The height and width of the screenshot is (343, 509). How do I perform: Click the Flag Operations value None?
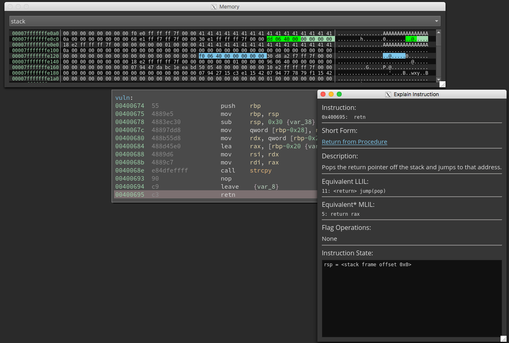click(329, 239)
